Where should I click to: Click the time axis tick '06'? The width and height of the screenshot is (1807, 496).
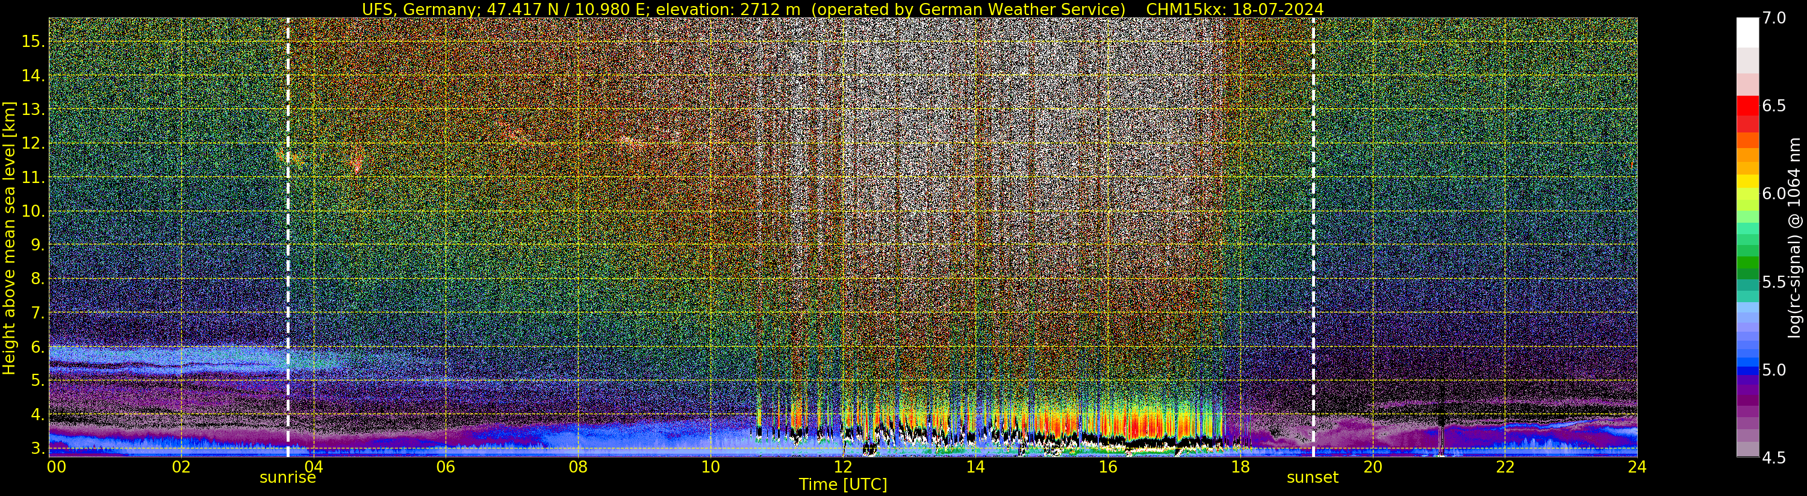(x=446, y=467)
